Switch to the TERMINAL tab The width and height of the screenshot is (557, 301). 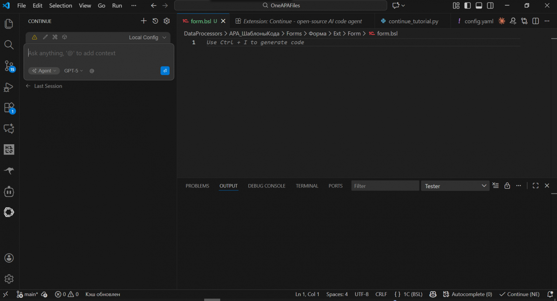(x=307, y=186)
